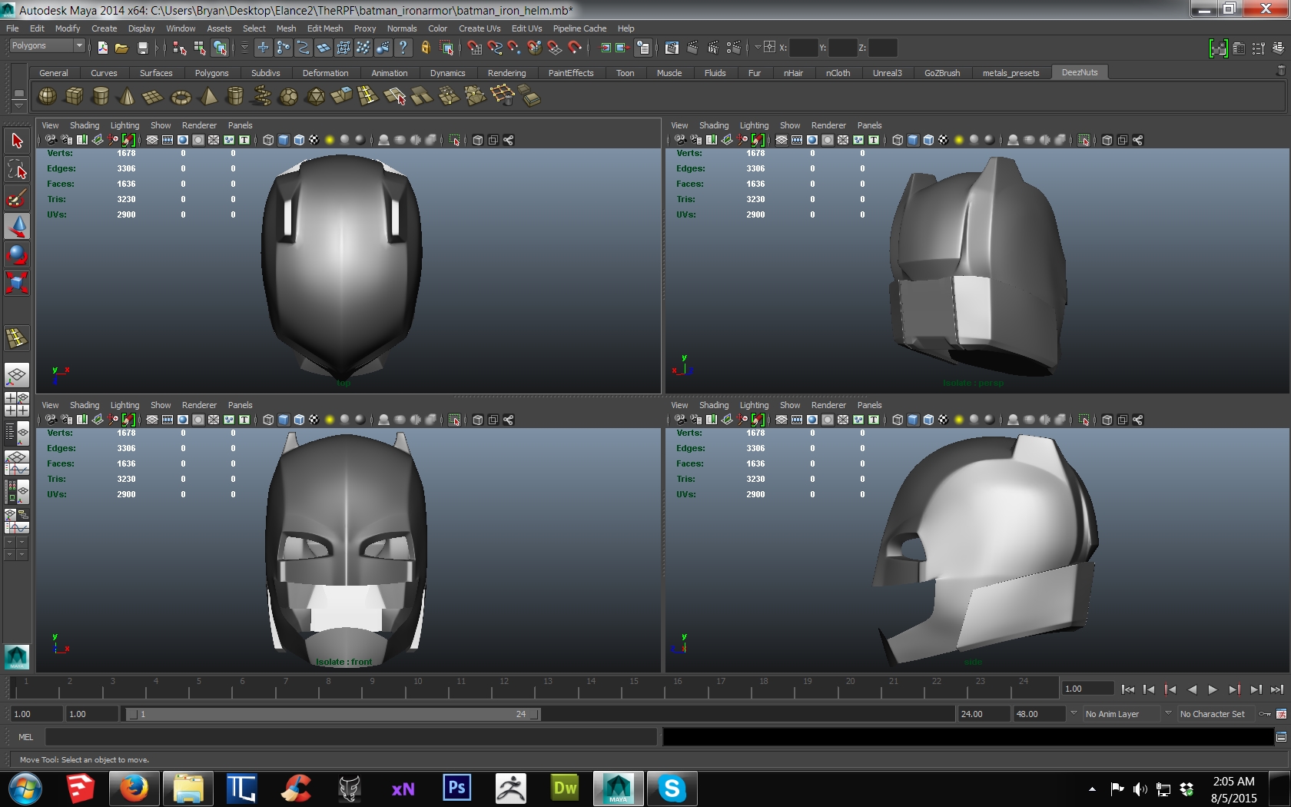Play the animation forwards
This screenshot has width=1291, height=807.
pyautogui.click(x=1213, y=689)
